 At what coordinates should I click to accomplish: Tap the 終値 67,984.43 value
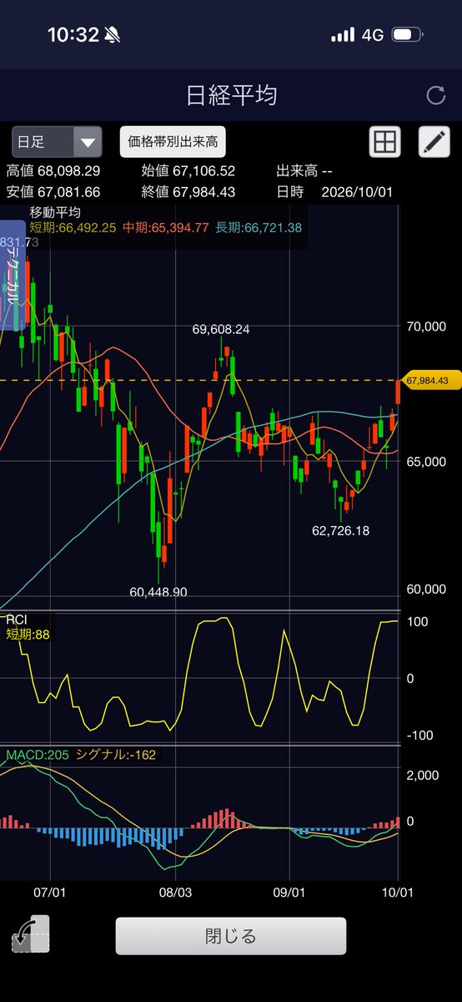tap(188, 192)
